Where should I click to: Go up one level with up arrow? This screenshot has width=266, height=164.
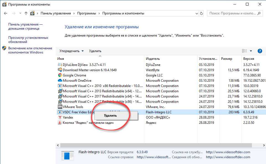26,13
